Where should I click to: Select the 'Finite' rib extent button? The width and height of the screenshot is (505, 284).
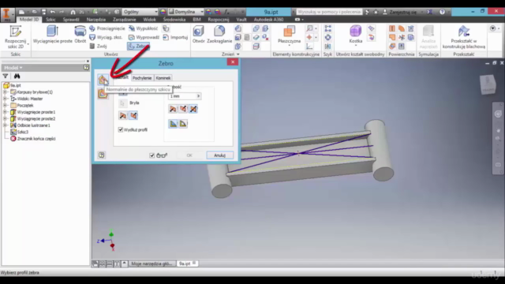(x=183, y=124)
